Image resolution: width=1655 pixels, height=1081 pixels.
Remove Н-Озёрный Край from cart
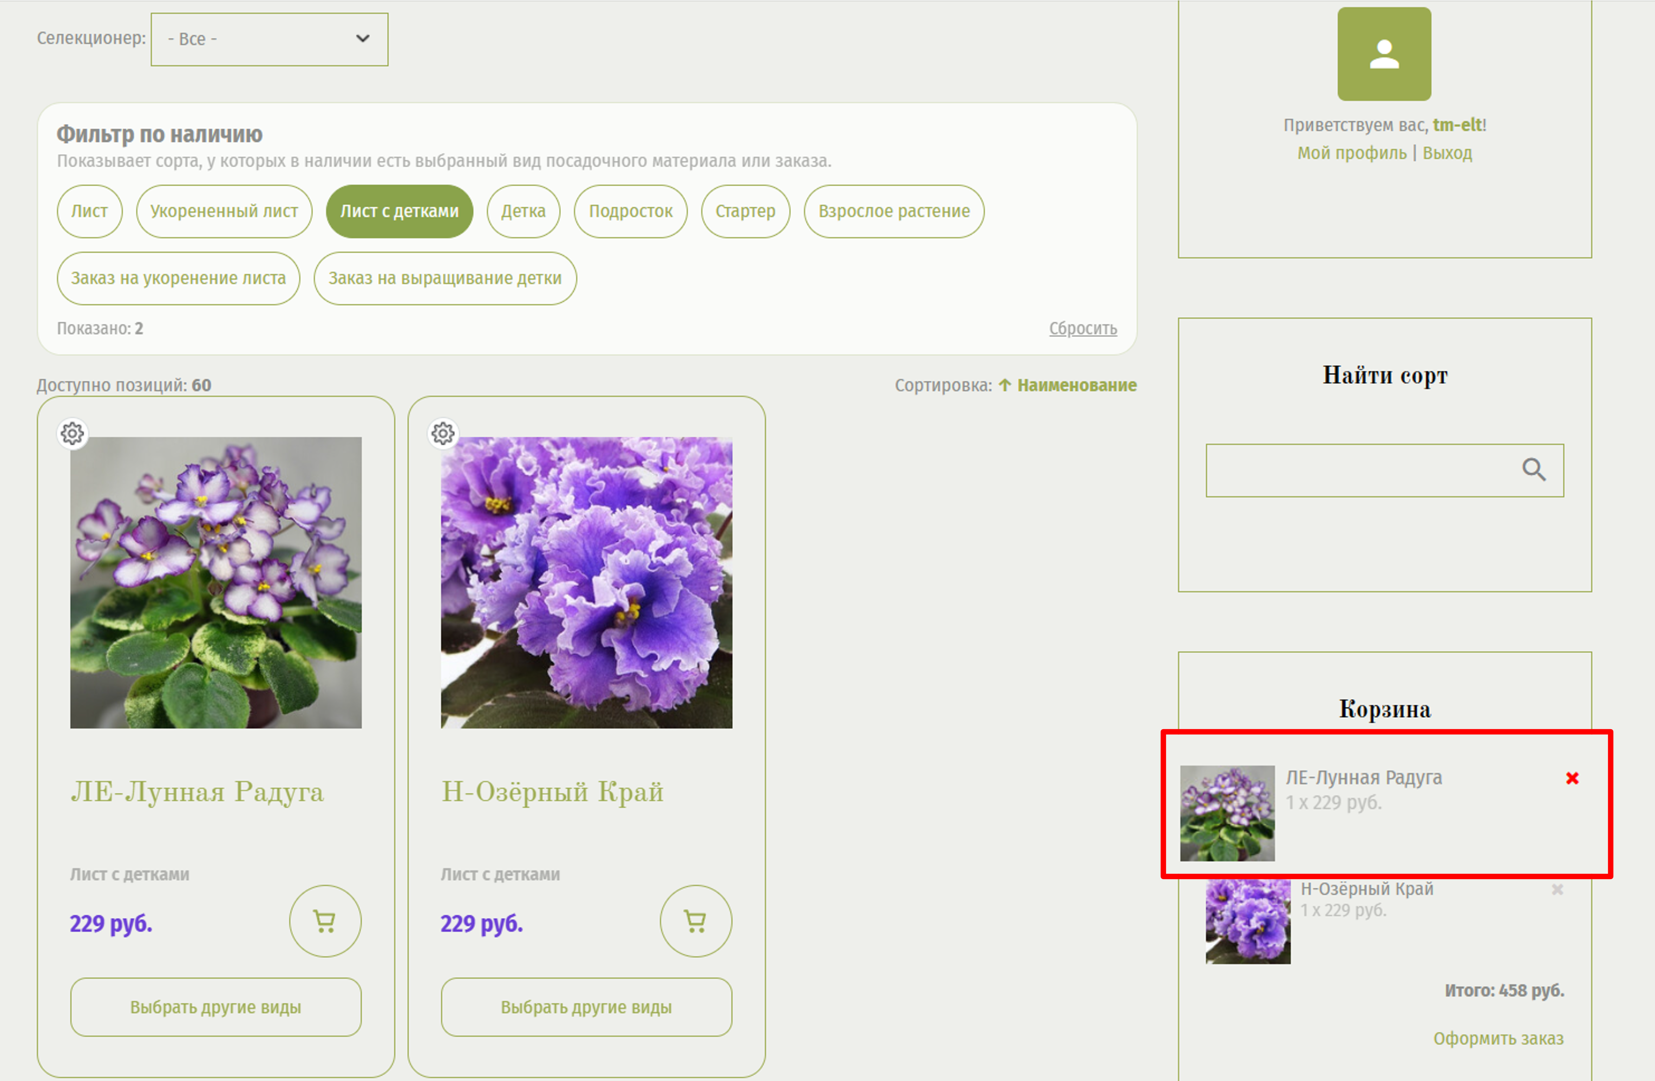click(x=1557, y=889)
